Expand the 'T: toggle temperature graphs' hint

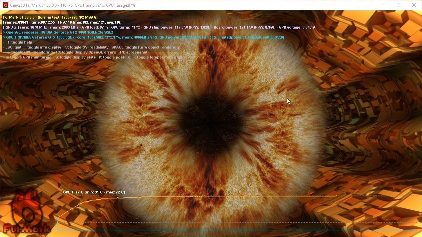[x=160, y=57]
